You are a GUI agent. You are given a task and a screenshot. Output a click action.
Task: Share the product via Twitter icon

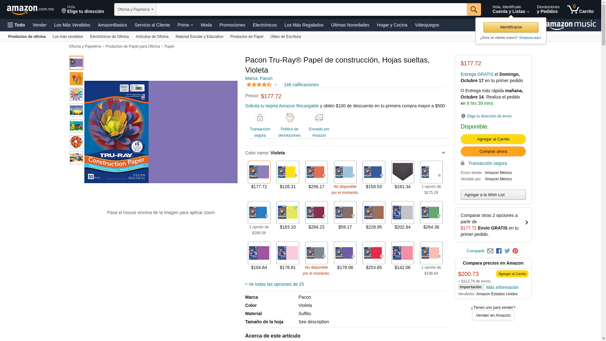[x=507, y=251]
